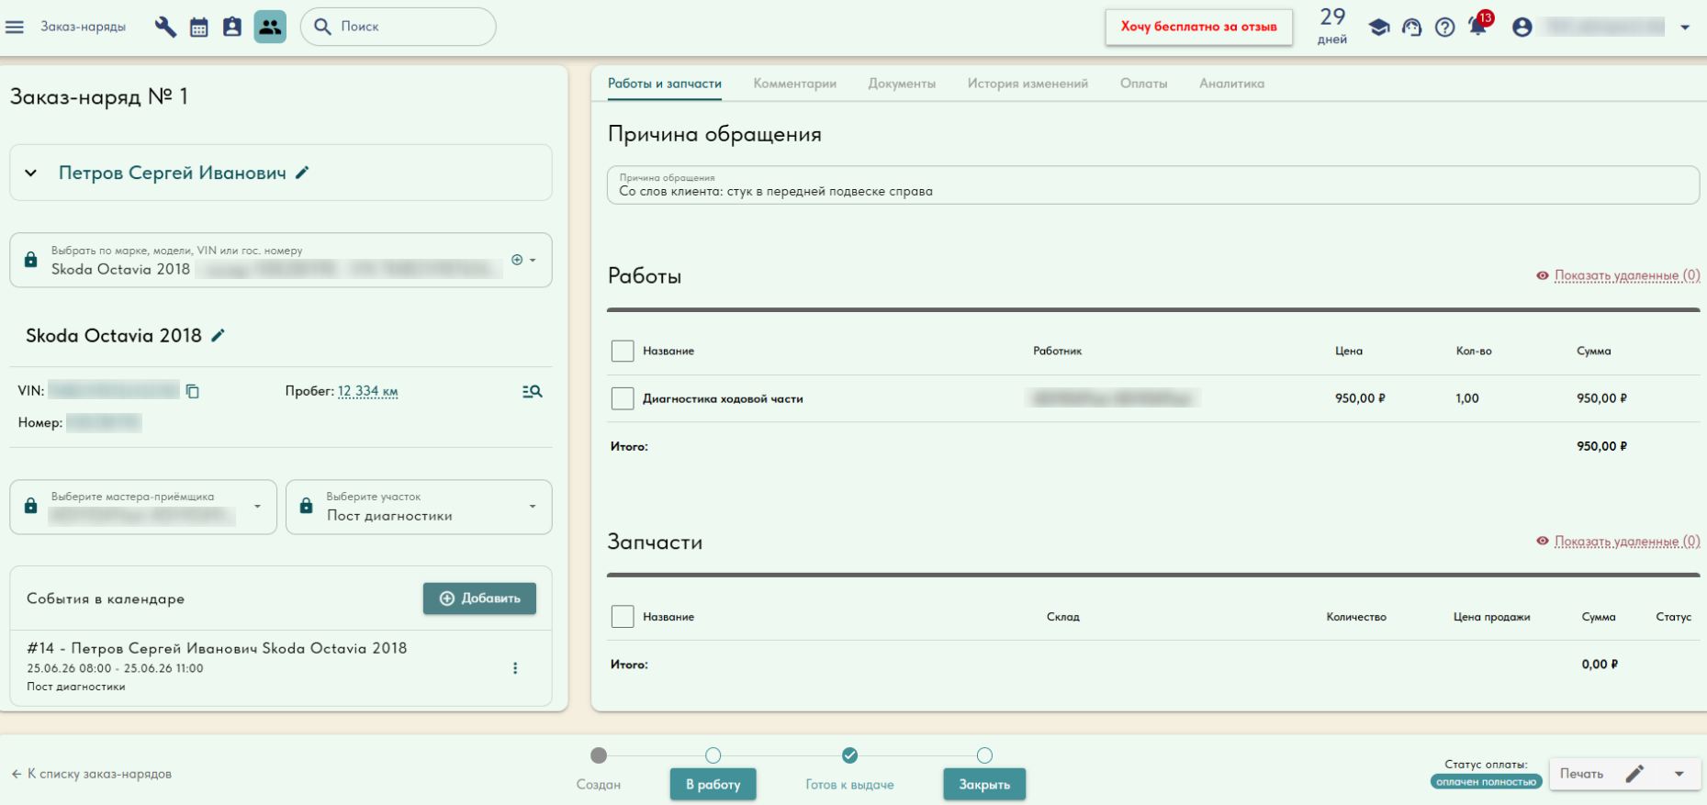Return to К списку заказ-нарядов
This screenshot has width=1707, height=805.
[x=92, y=774]
